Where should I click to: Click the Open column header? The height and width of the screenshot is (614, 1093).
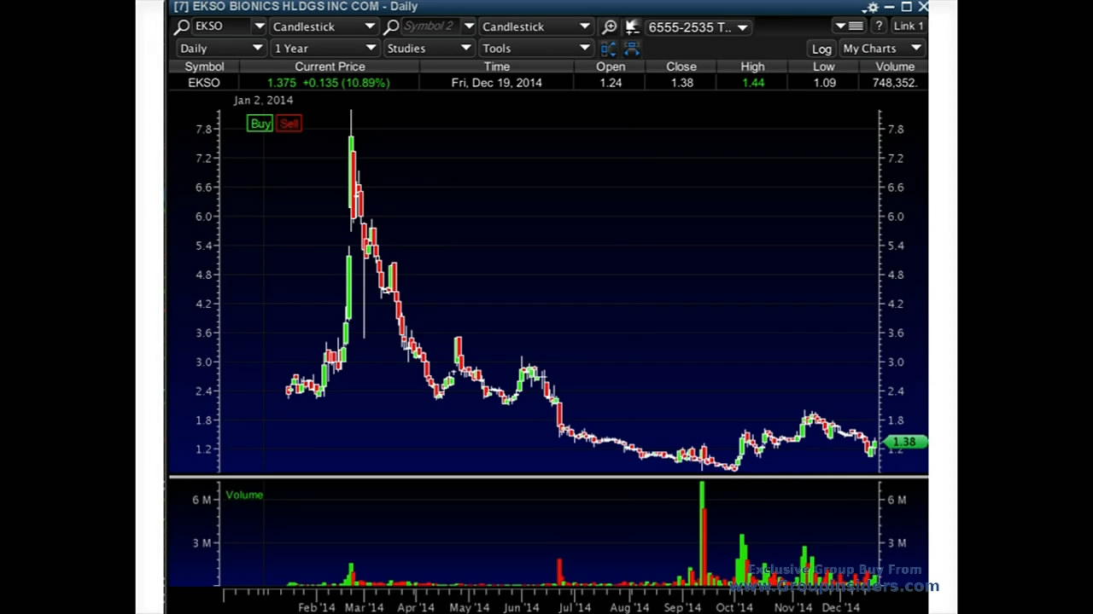click(x=611, y=67)
